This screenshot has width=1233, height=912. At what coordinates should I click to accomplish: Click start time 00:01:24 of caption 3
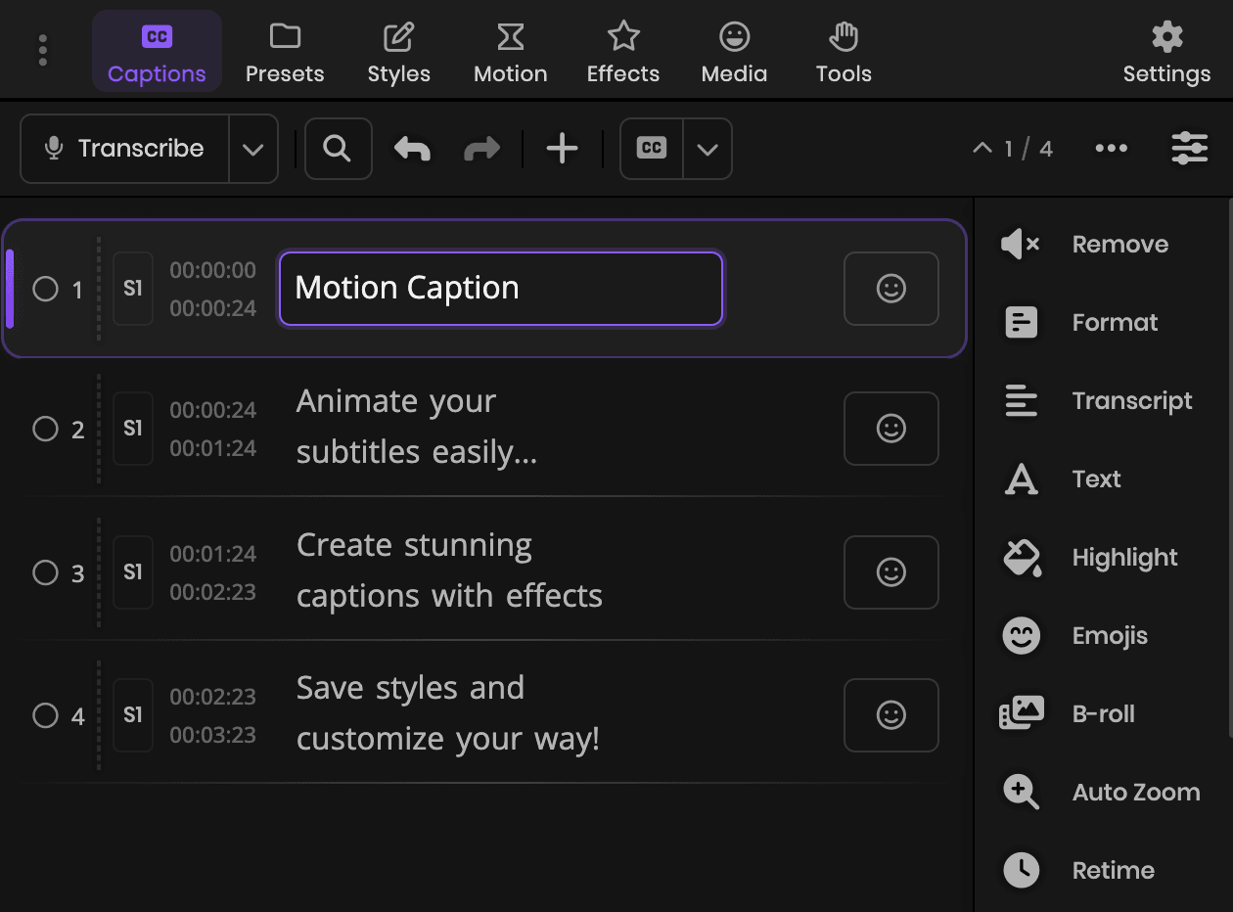213,554
